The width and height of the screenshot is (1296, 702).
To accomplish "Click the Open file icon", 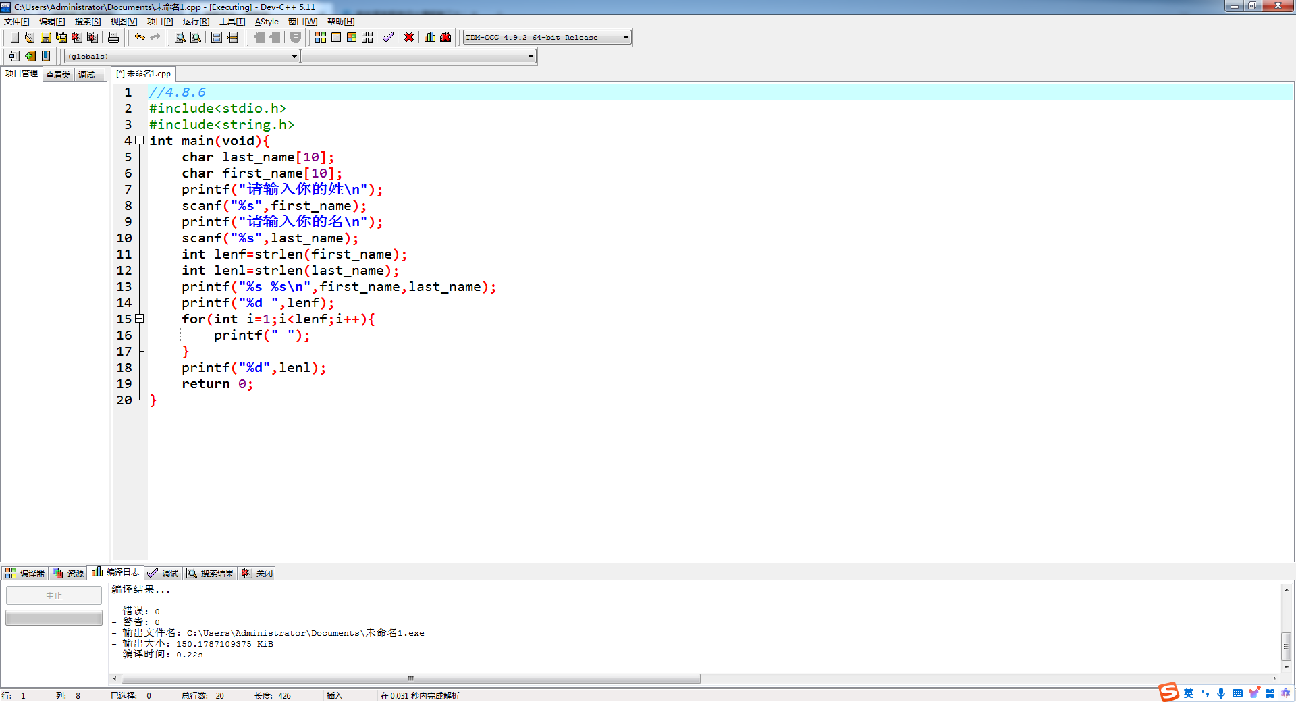I will click(30, 37).
